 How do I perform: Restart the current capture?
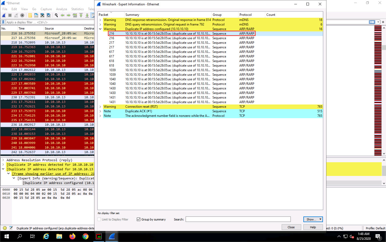coord(16,15)
